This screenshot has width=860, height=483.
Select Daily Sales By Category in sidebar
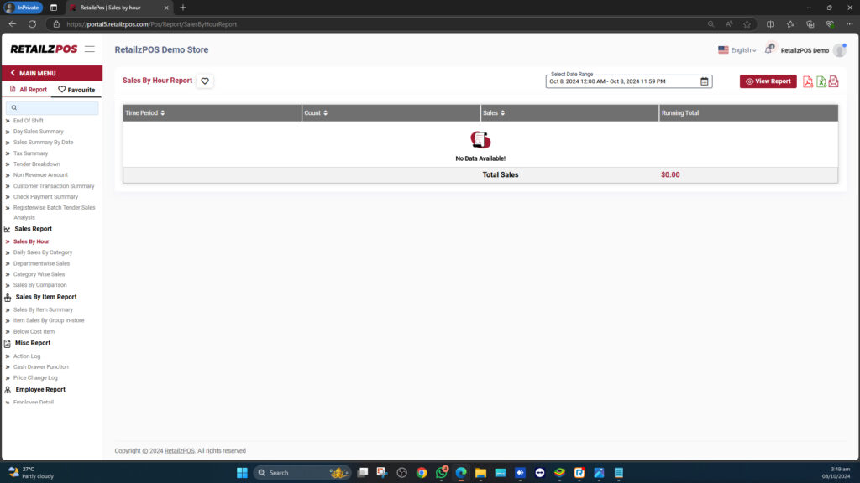[x=43, y=252]
